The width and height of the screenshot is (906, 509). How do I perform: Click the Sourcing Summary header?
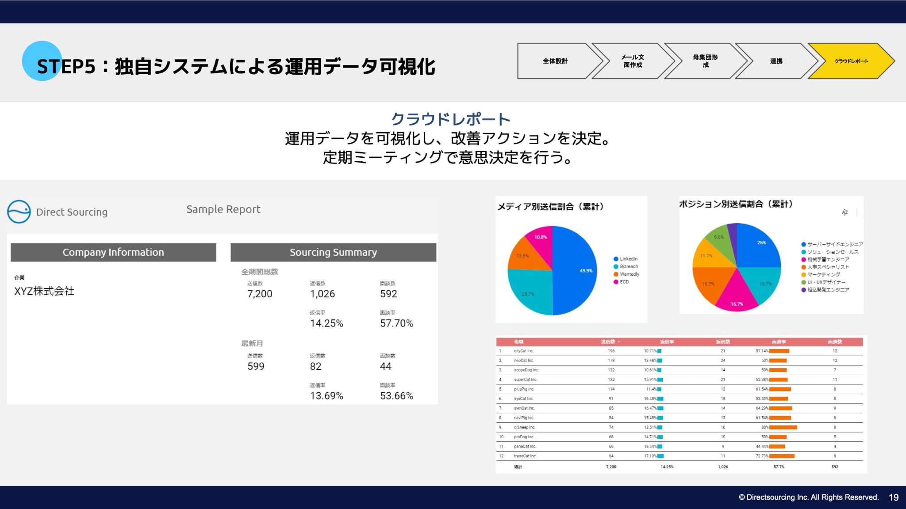pyautogui.click(x=333, y=252)
